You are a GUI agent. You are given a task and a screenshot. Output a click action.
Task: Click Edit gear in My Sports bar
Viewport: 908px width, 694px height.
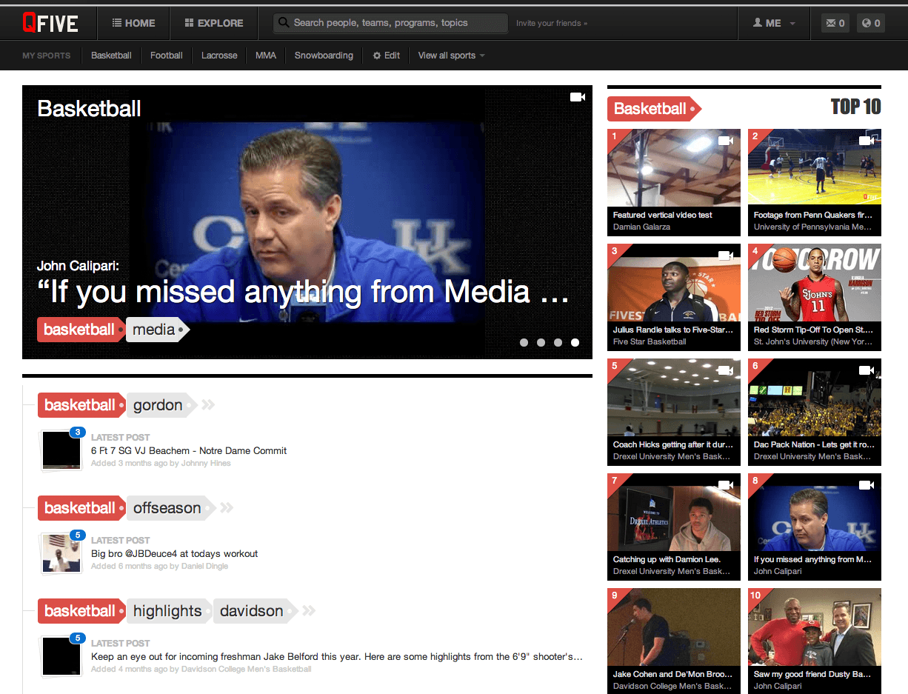[x=386, y=56]
